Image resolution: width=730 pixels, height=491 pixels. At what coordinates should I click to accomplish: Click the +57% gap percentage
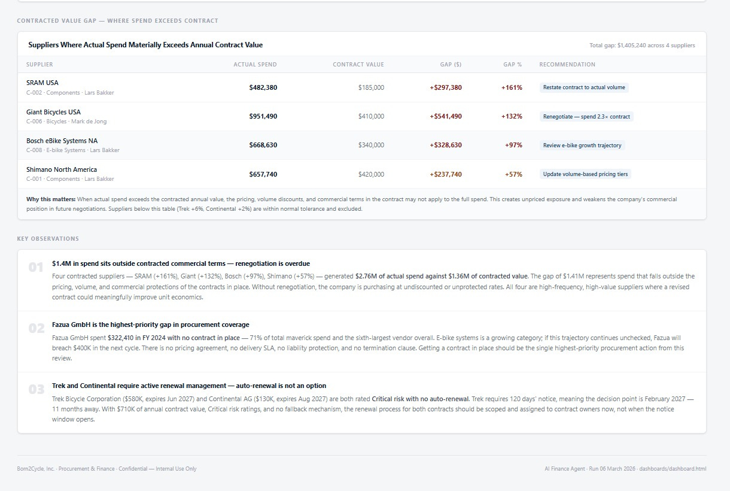click(513, 174)
